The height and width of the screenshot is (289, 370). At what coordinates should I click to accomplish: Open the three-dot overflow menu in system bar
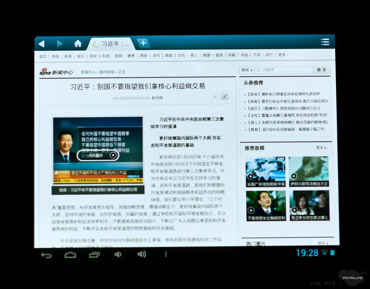pos(166,254)
